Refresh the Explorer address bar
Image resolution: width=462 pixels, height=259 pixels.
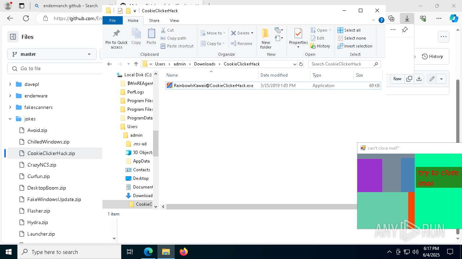tap(301, 64)
